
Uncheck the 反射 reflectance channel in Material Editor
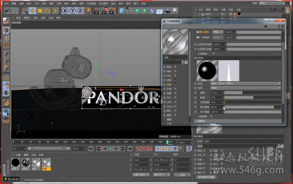click(175, 84)
